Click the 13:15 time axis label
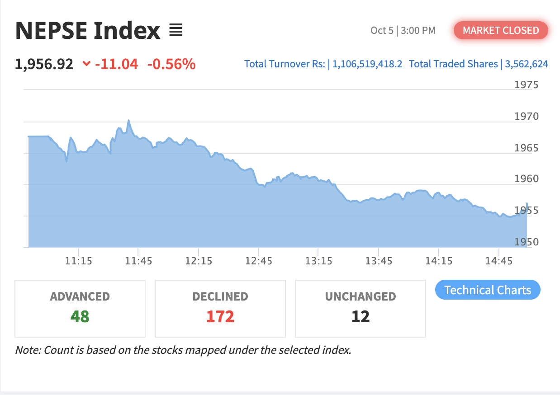The width and height of the screenshot is (560, 395). (x=318, y=261)
